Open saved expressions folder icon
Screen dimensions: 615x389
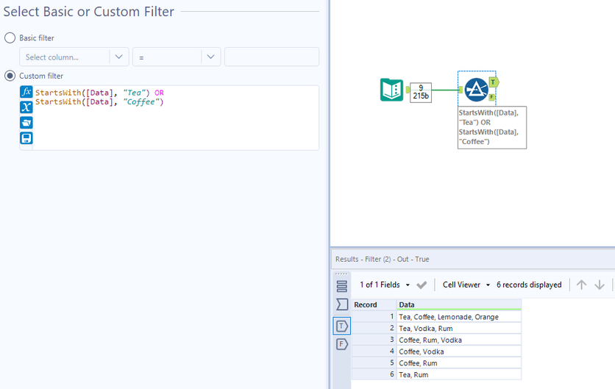[x=26, y=123]
